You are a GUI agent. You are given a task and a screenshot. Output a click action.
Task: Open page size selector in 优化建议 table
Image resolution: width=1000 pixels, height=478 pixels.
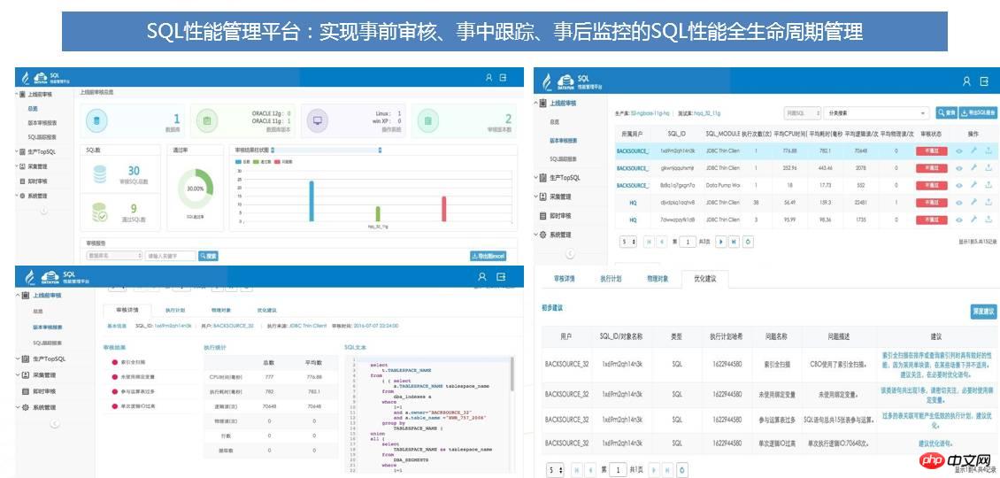[x=556, y=470]
